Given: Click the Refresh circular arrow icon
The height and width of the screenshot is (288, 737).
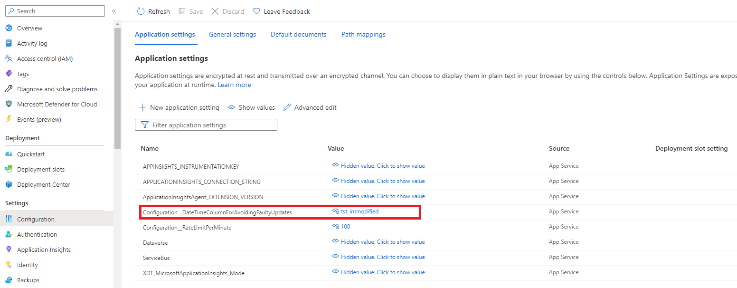Looking at the screenshot, I should point(141,11).
